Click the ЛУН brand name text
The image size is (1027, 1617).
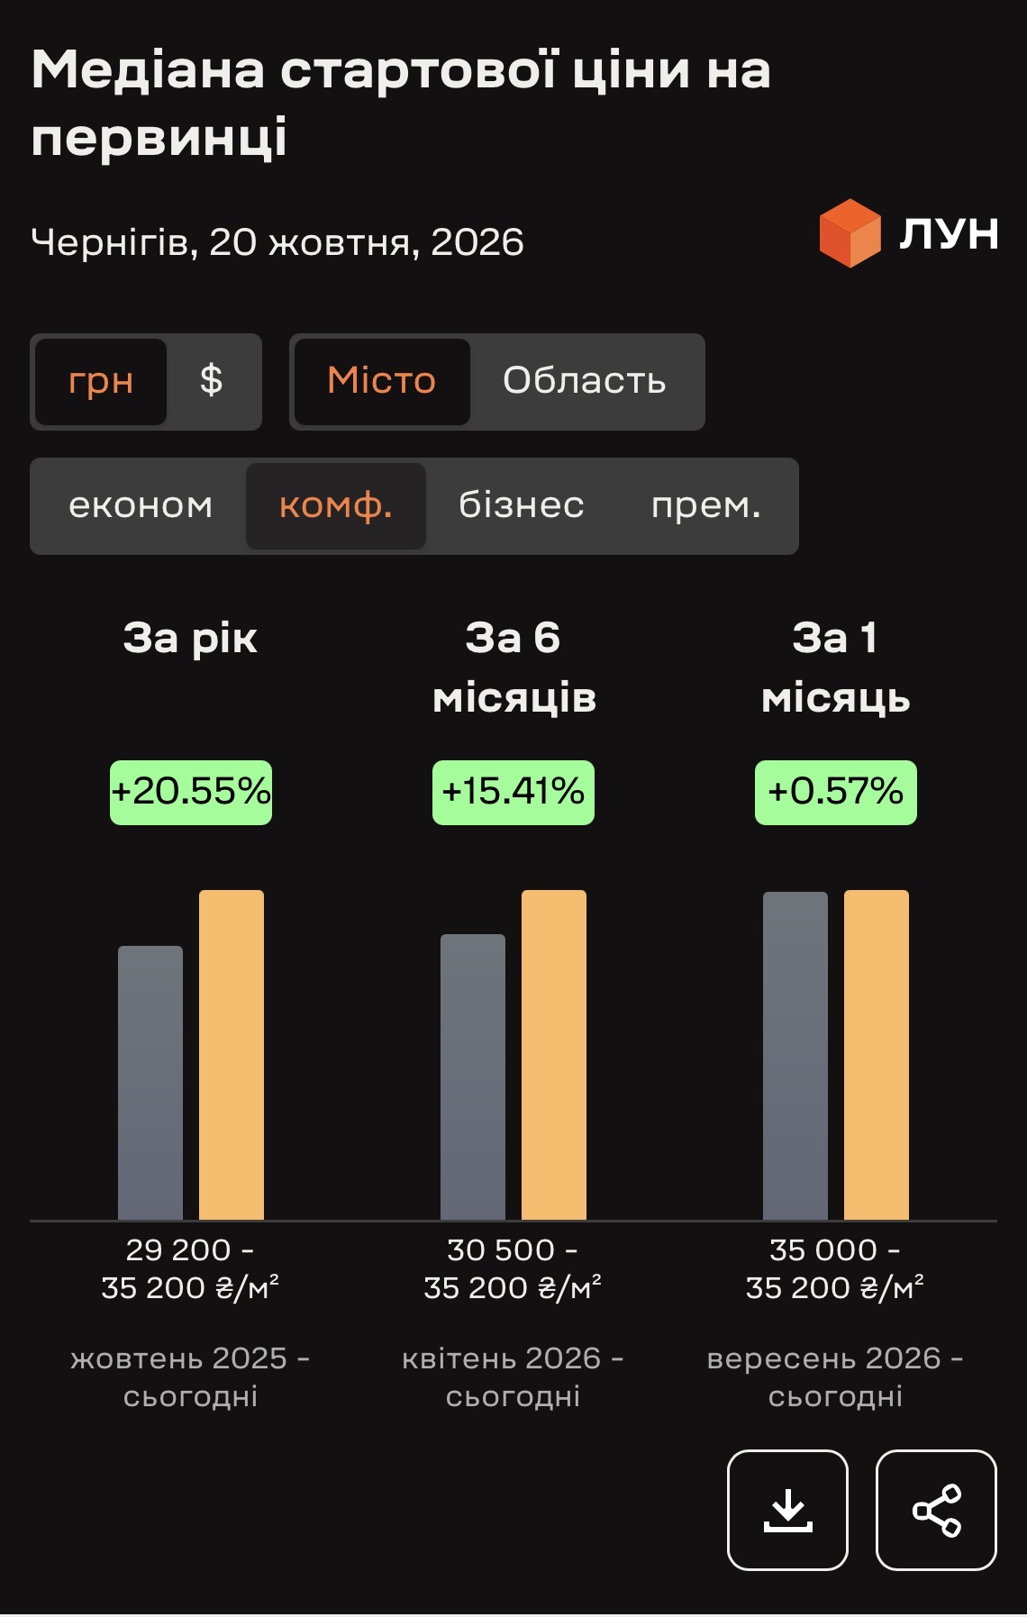coord(949,234)
